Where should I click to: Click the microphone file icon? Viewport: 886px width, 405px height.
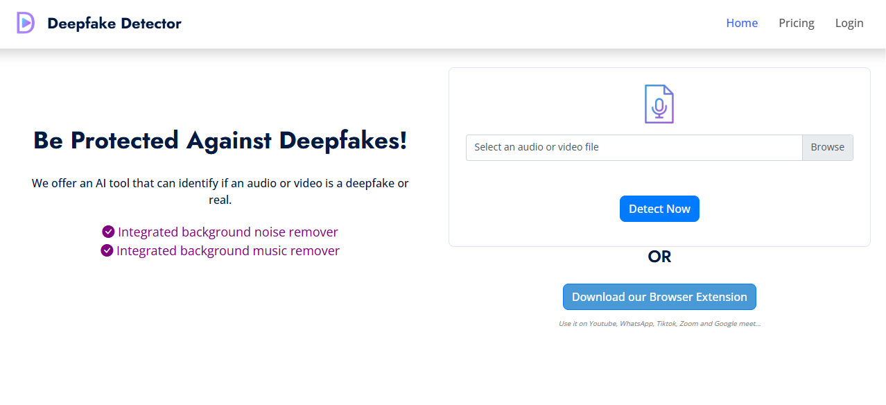point(659,104)
